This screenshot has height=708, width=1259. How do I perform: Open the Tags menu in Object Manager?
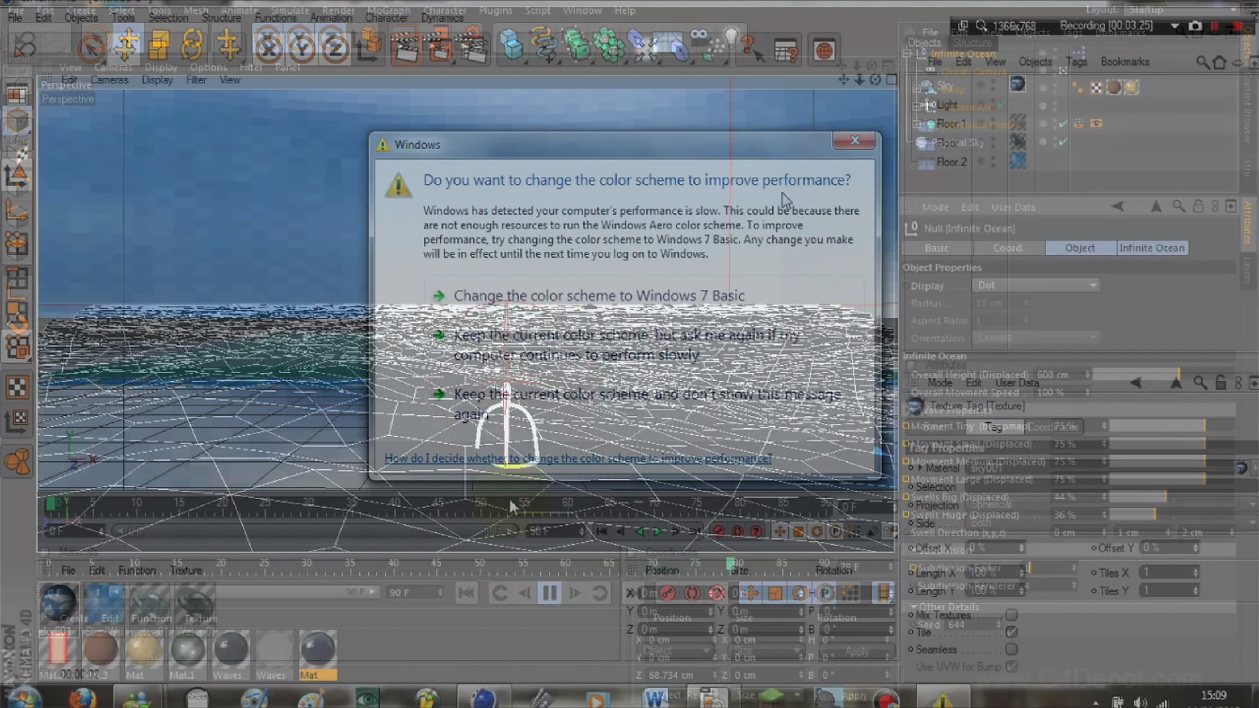pyautogui.click(x=1076, y=62)
